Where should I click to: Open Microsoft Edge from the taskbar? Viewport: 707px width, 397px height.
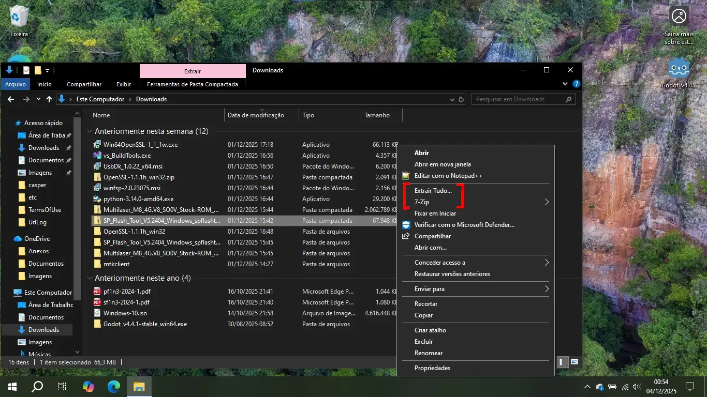[114, 386]
